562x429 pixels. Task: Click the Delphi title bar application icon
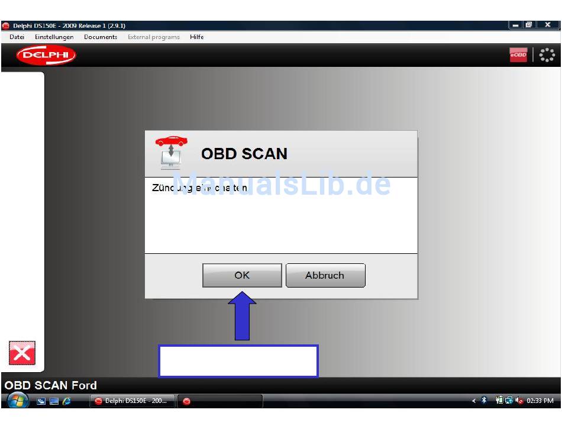coord(6,26)
